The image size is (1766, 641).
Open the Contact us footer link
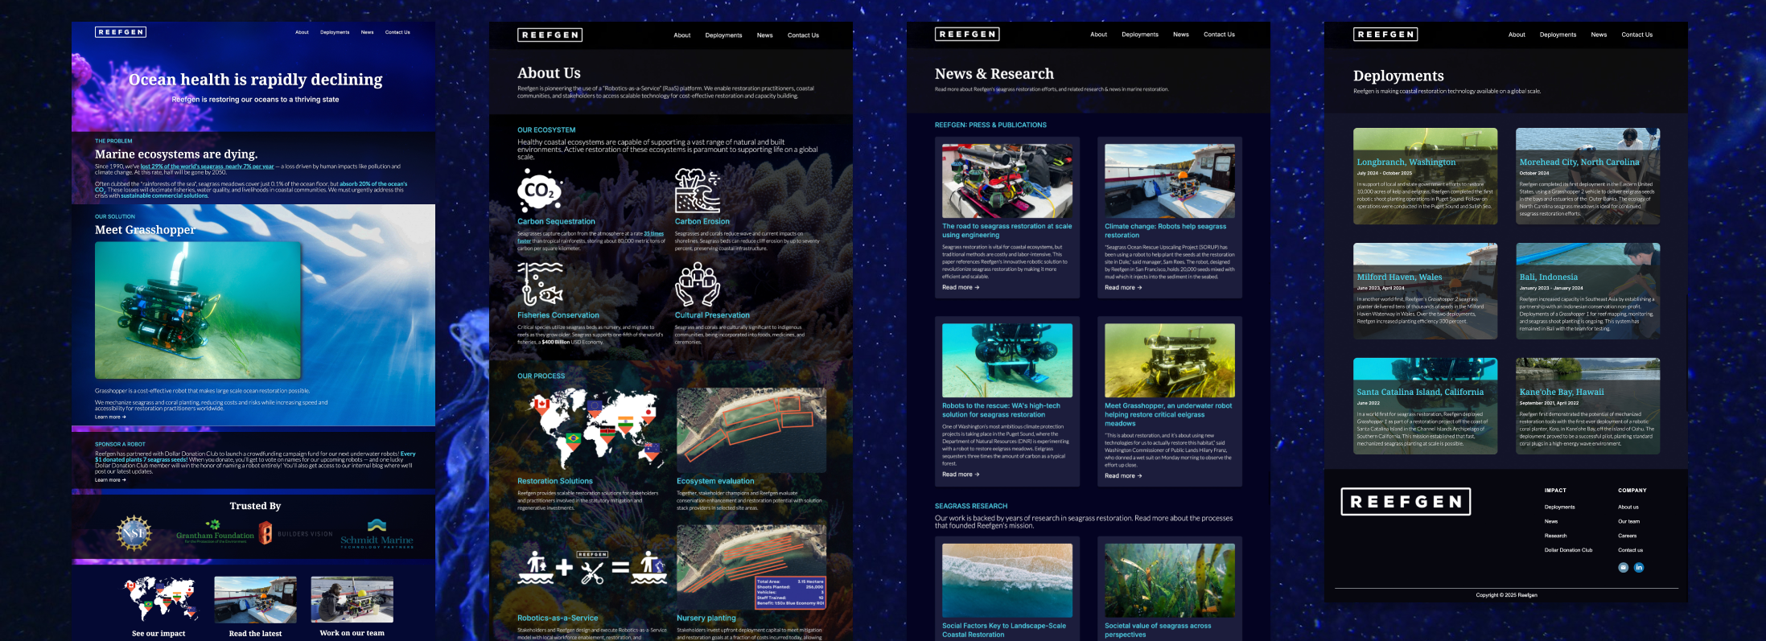click(x=1630, y=550)
